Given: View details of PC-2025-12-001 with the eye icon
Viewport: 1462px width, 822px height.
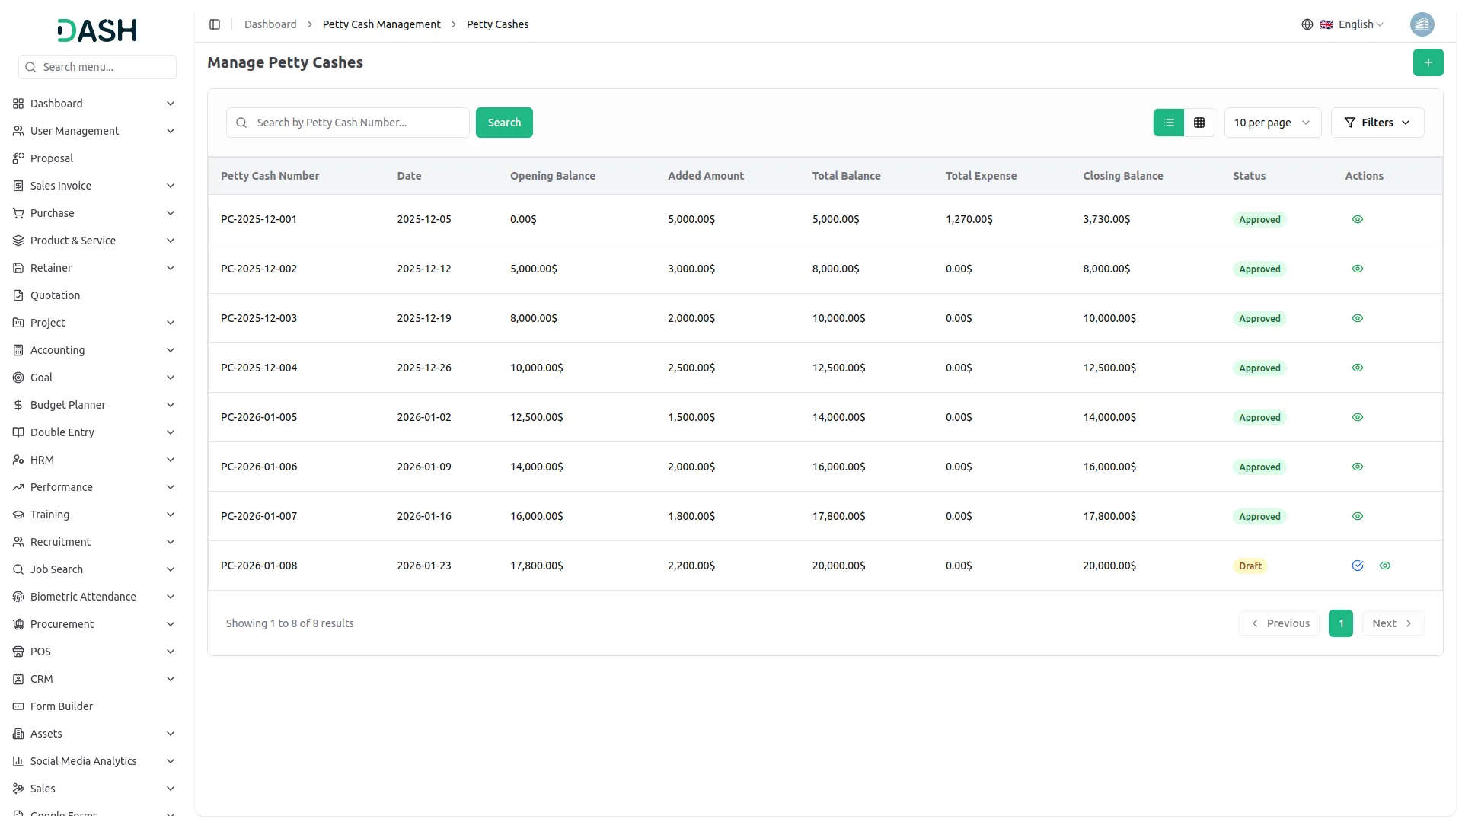Looking at the screenshot, I should [x=1358, y=219].
